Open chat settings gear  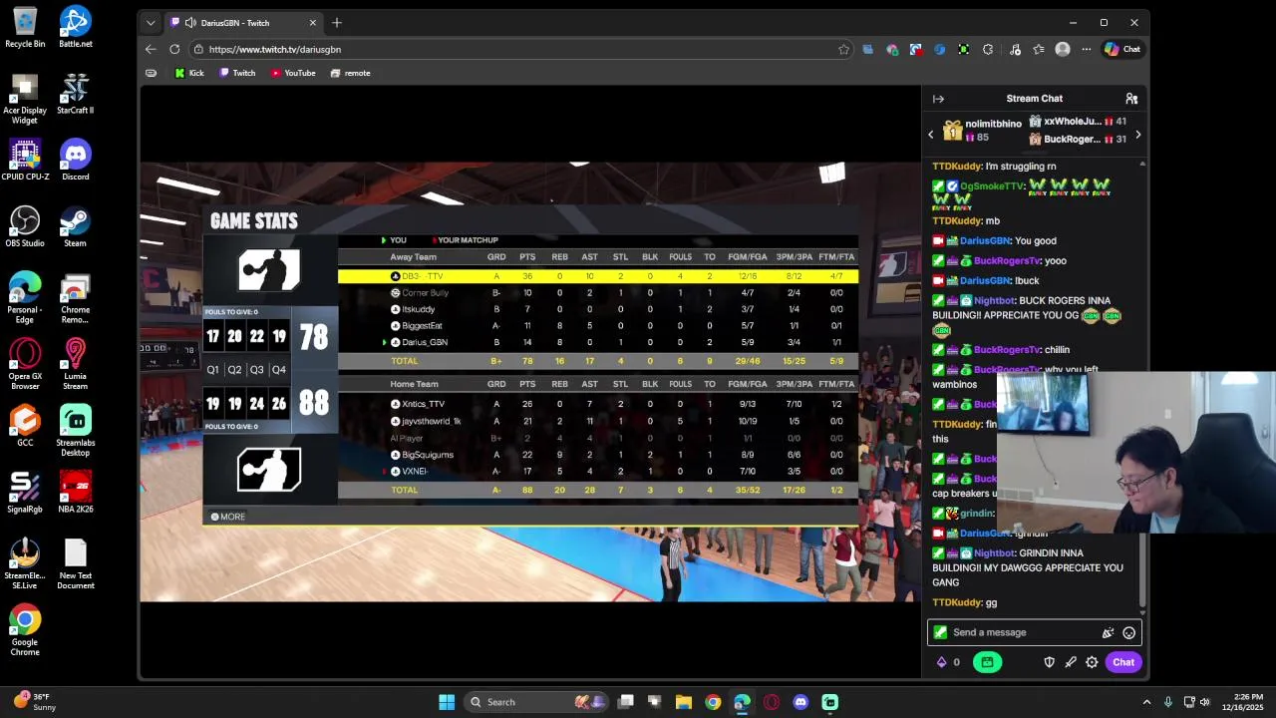tap(1092, 662)
